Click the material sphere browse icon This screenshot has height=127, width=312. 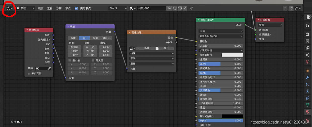click(x=133, y=8)
